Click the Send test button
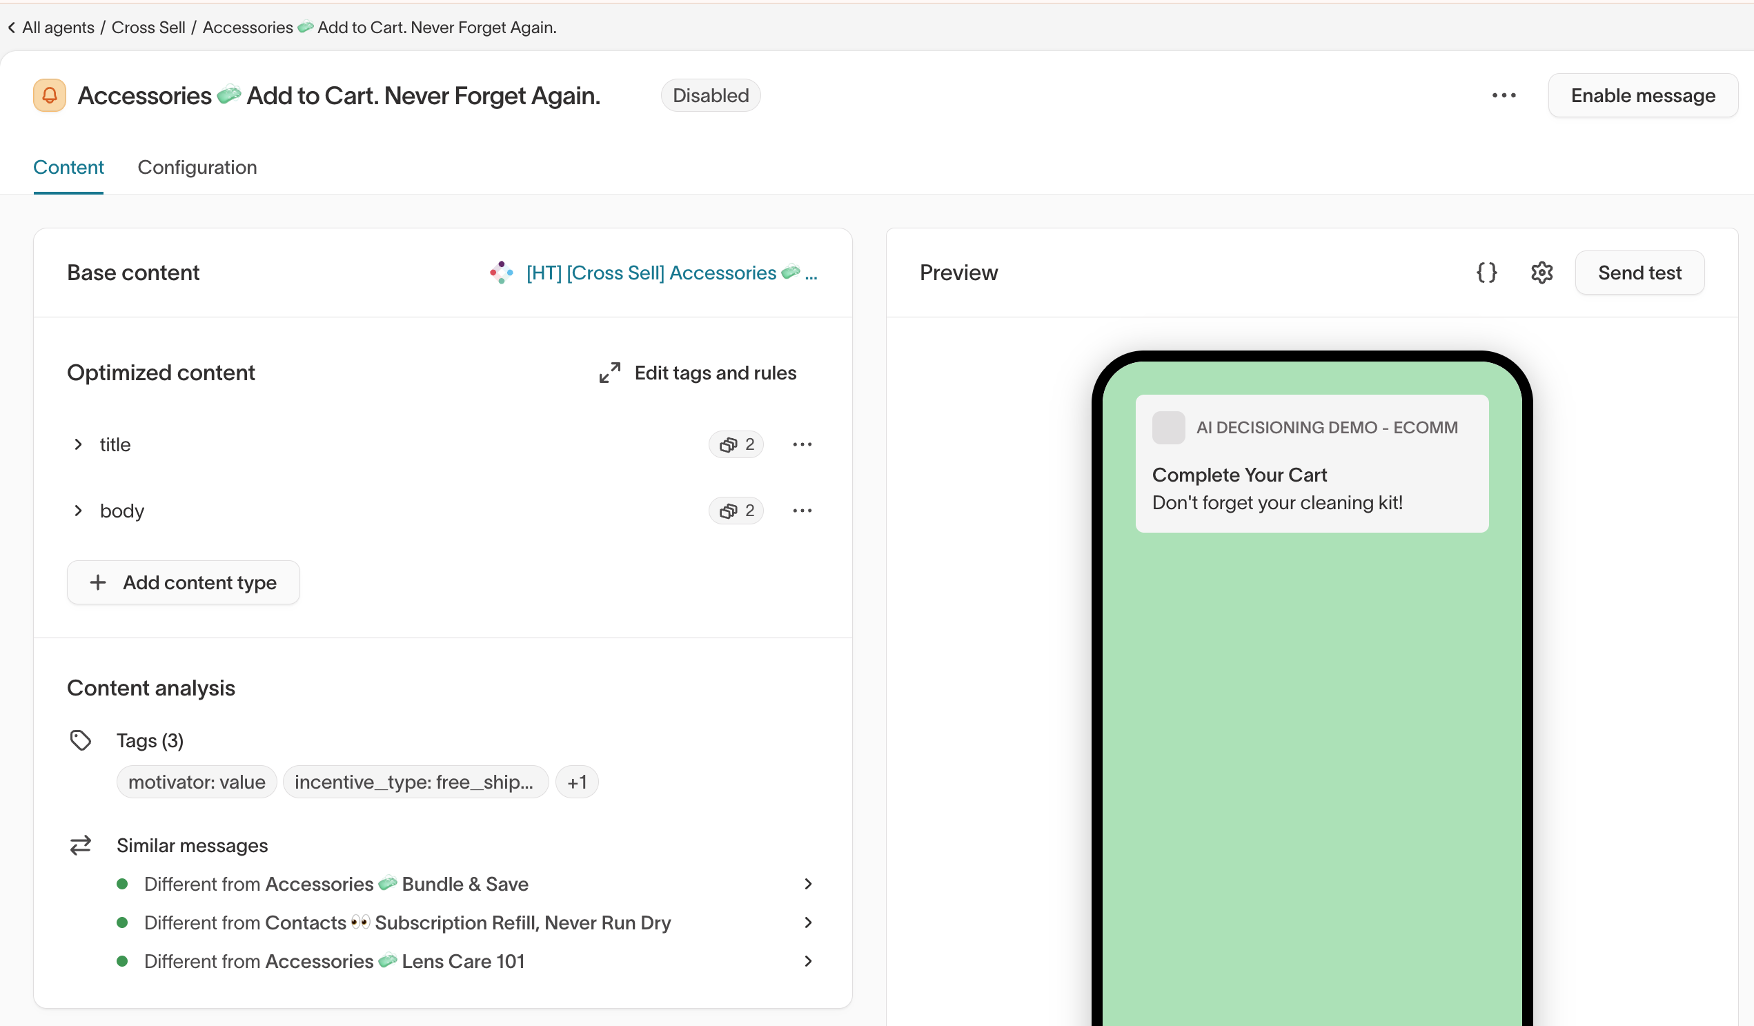Image resolution: width=1754 pixels, height=1026 pixels. pos(1639,272)
